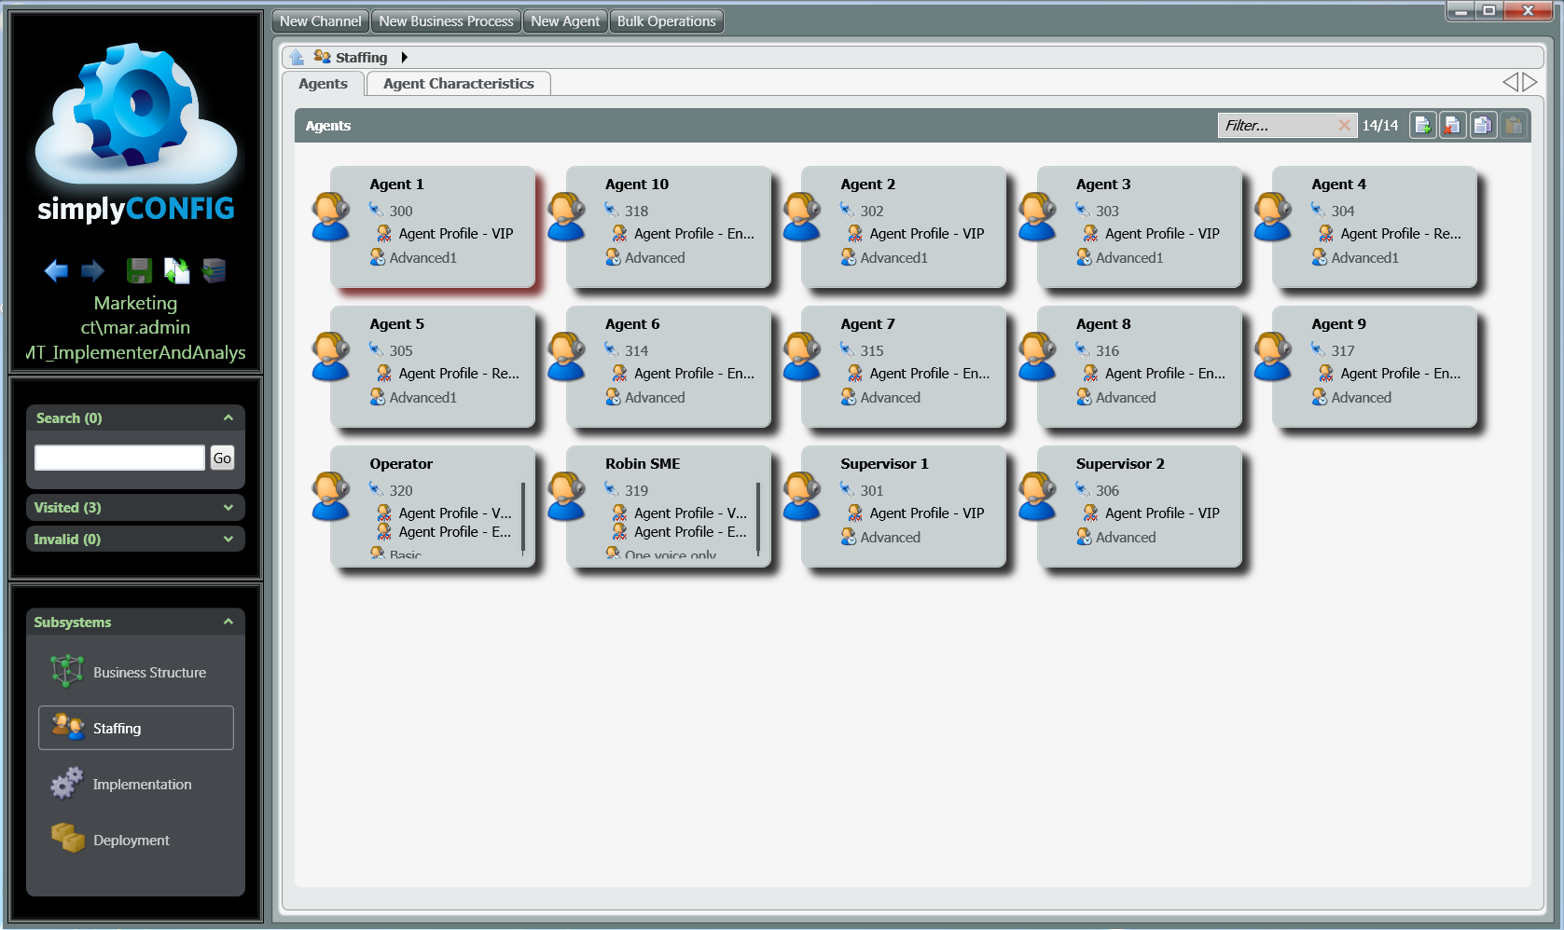Click the copy icon in Agents header
Screen dimensions: 1564x930
[1483, 125]
